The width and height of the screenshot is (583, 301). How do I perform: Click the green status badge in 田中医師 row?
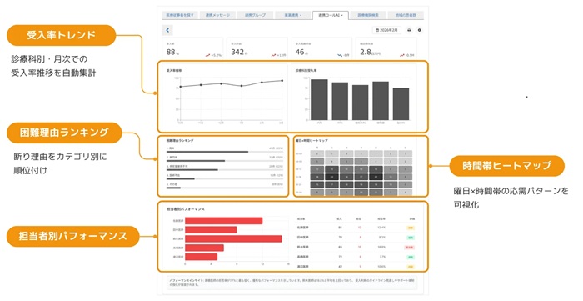411,238
